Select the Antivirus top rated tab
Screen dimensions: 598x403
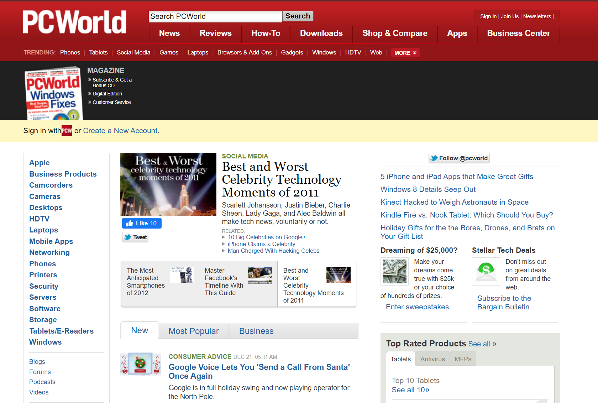432,359
